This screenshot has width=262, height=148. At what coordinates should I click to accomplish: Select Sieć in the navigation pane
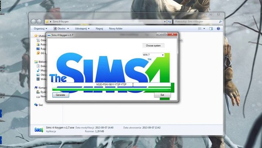(39, 105)
